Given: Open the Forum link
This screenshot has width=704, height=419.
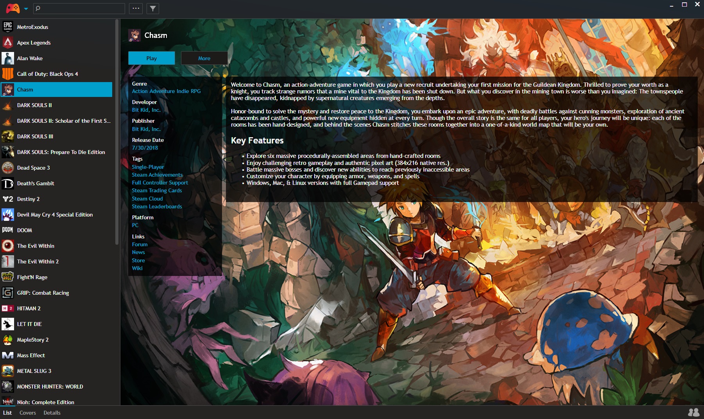Looking at the screenshot, I should pyautogui.click(x=140, y=244).
